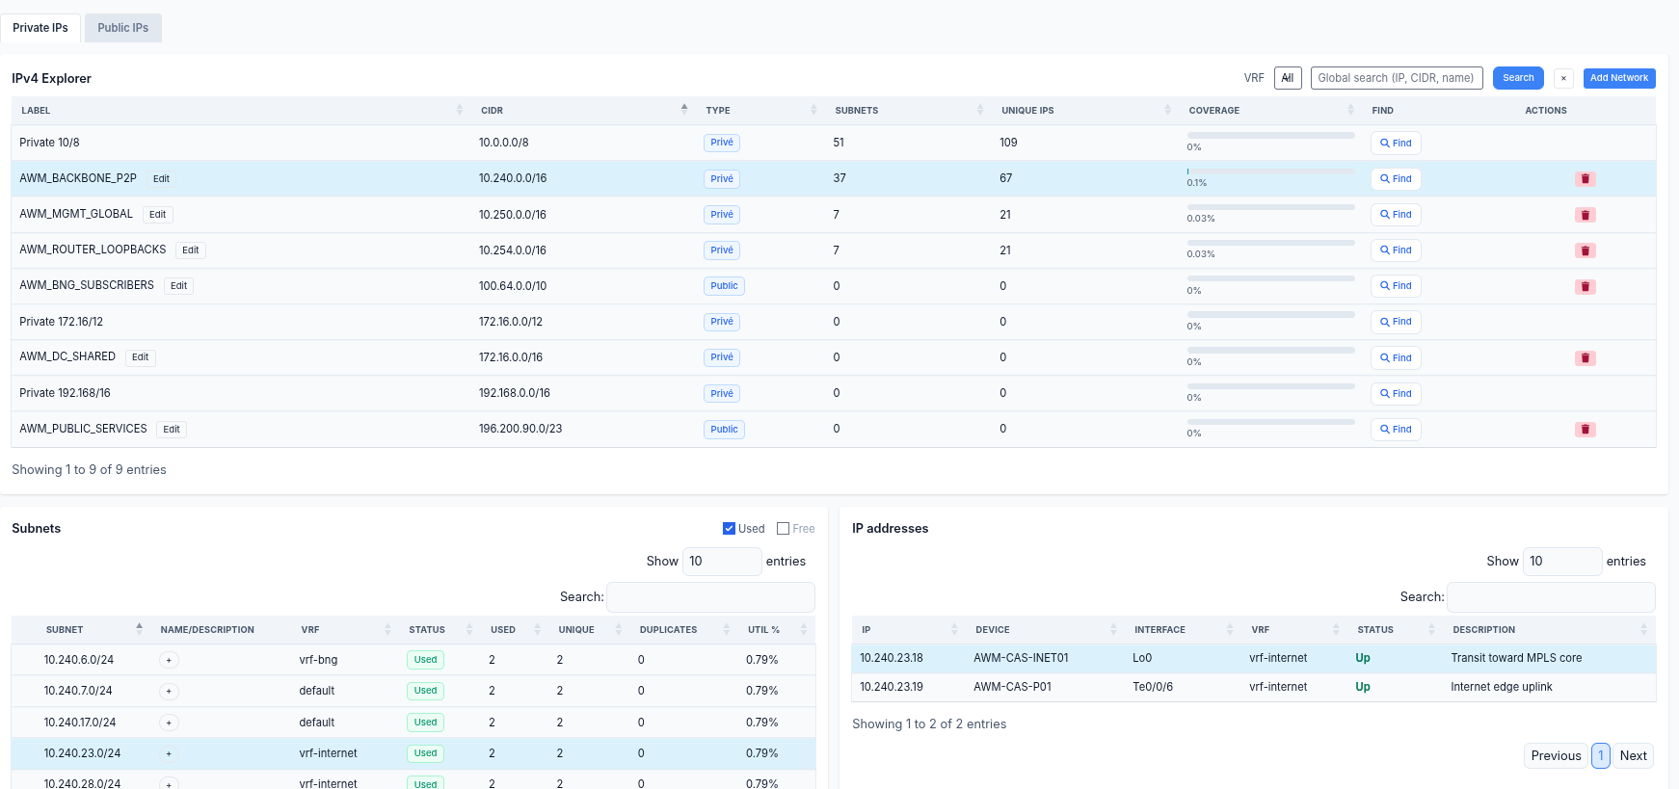
Task: Expand subnet 10.240.6.0/24 with plus icon
Action: tap(169, 660)
